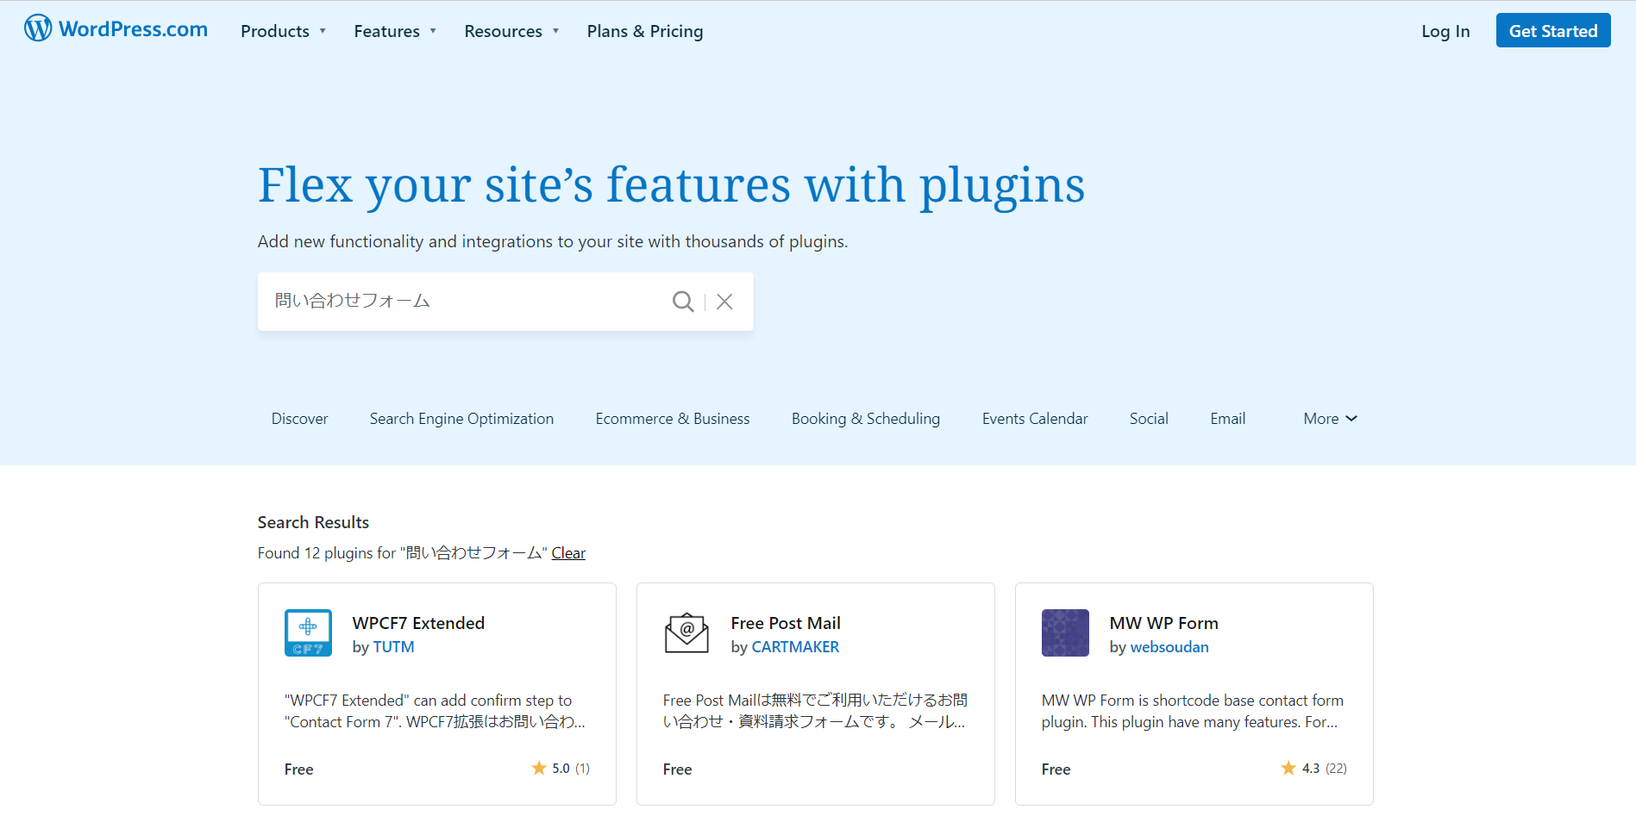Open the WPCF7 Extended plugin icon
Screen dimensions: 1636x816
tap(308, 633)
